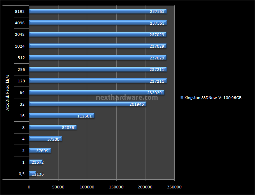This screenshot has width=255, height=195.
Task: Select the legend text Kingston SSDNow V+100 96GB
Action: [213, 98]
